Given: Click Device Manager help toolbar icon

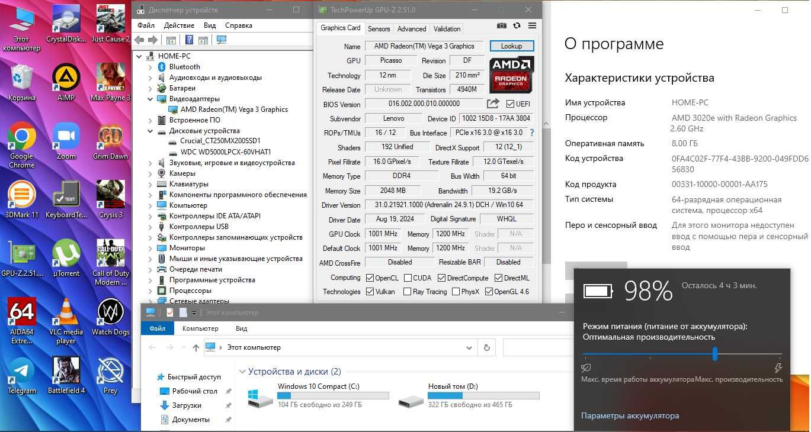Looking at the screenshot, I should coord(189,40).
